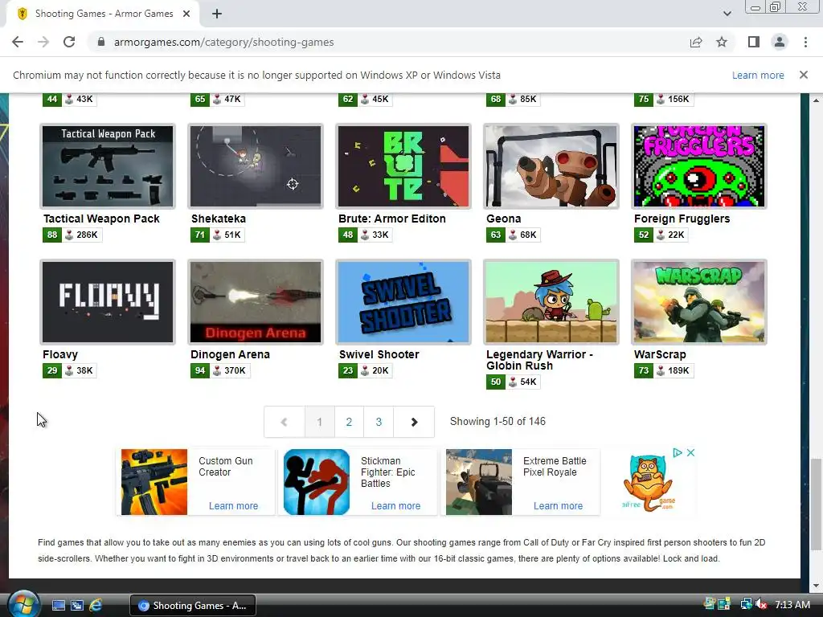Screen dimensions: 823x617
Task: Go to next page arrow in pagination
Action: tap(414, 422)
